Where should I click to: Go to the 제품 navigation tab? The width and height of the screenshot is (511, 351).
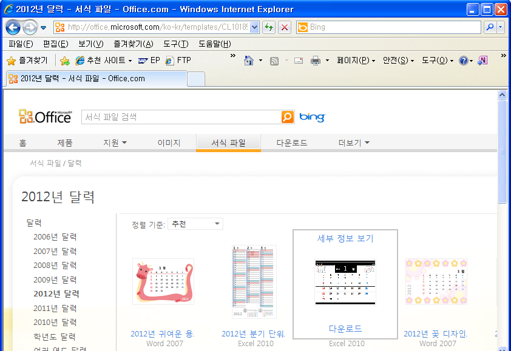65,143
